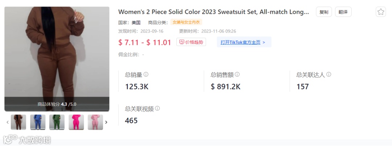This screenshot has width=392, height=147.
Task: Click the star favorite icon
Action: click(381, 12)
